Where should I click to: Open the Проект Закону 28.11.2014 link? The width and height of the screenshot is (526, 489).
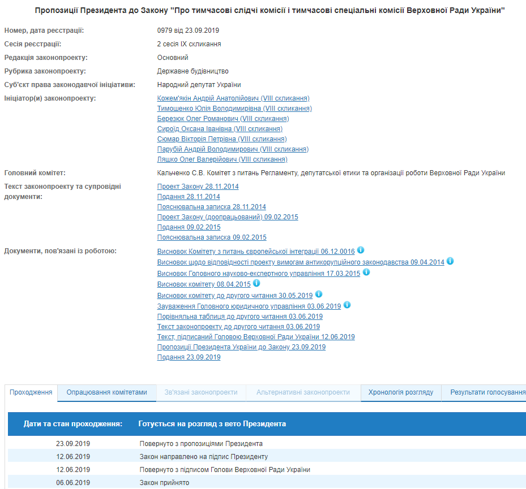197,186
